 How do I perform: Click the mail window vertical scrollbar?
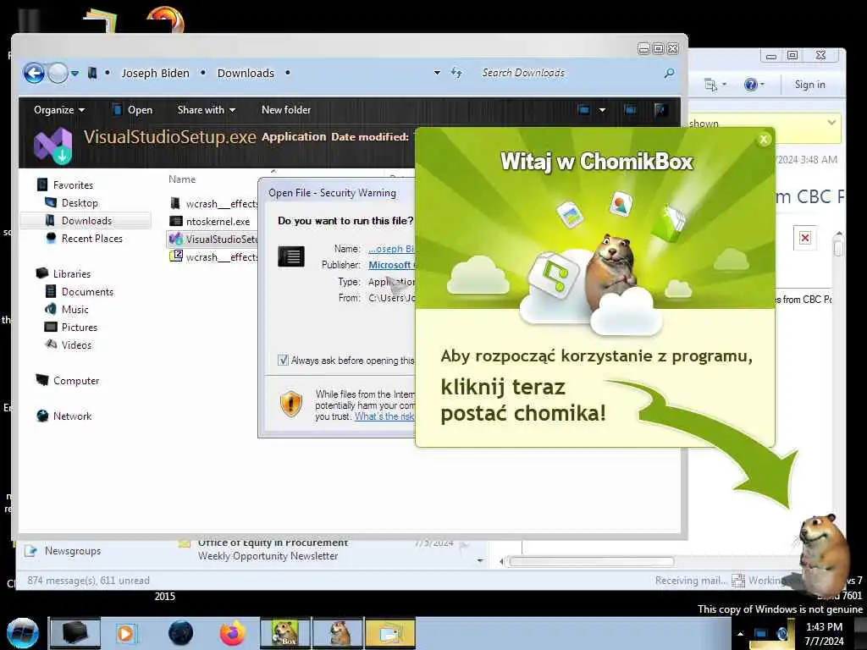pos(838,246)
